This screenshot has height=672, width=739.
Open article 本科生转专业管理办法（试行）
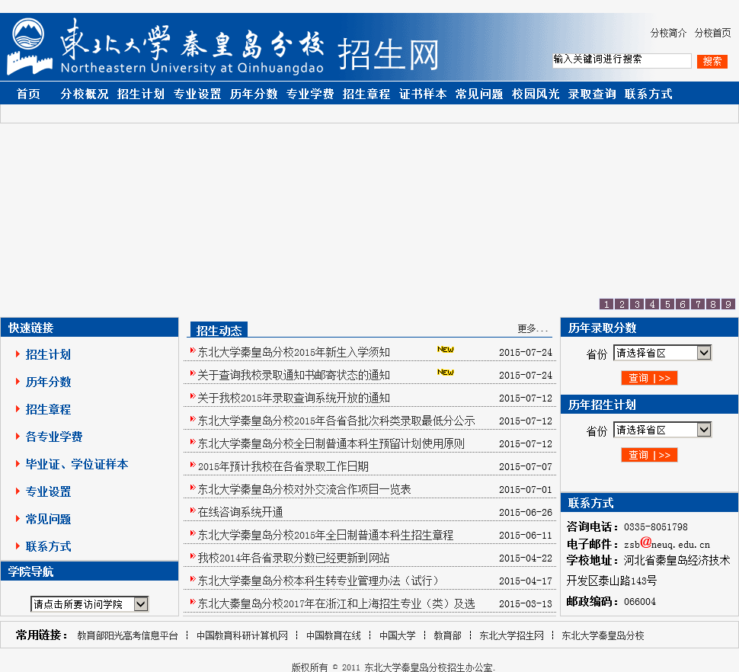tap(318, 581)
